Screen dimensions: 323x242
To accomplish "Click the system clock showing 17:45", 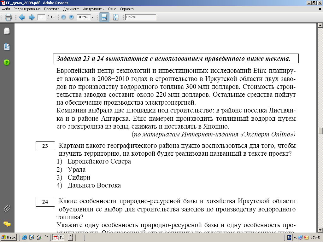I will tap(315, 238).
